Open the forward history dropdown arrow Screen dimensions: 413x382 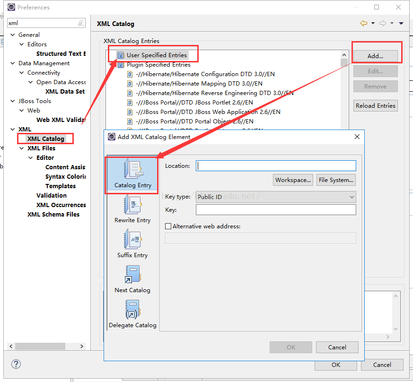coord(392,24)
